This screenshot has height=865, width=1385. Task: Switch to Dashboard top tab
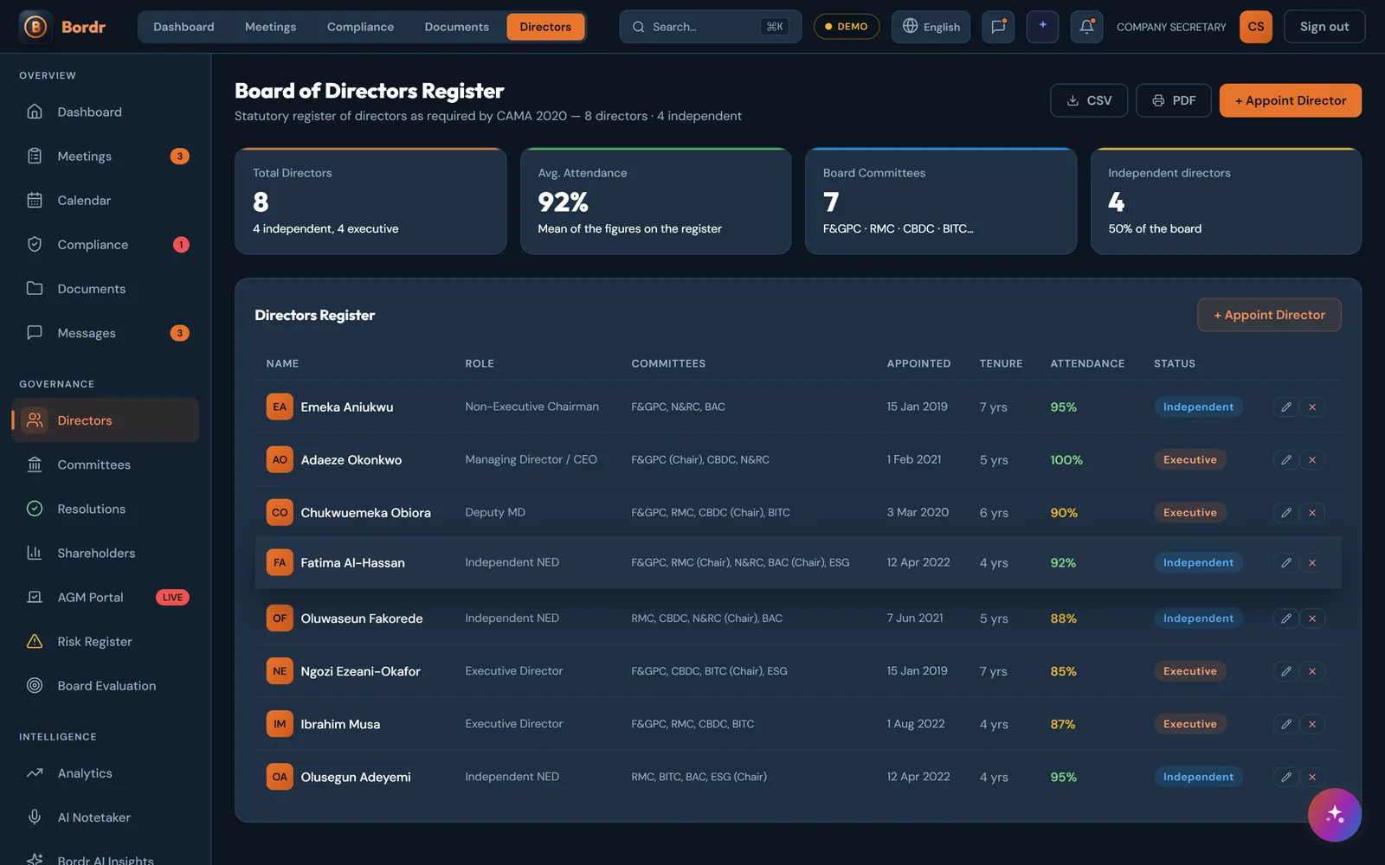click(184, 27)
